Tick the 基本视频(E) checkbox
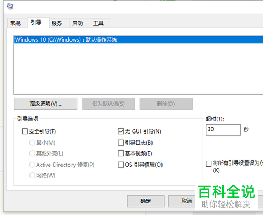 [120, 153]
